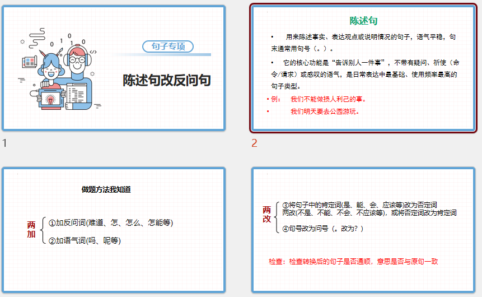Select slide 2 thumbnail titled 陈述句
This screenshot has height=297, width=482.
(363, 68)
